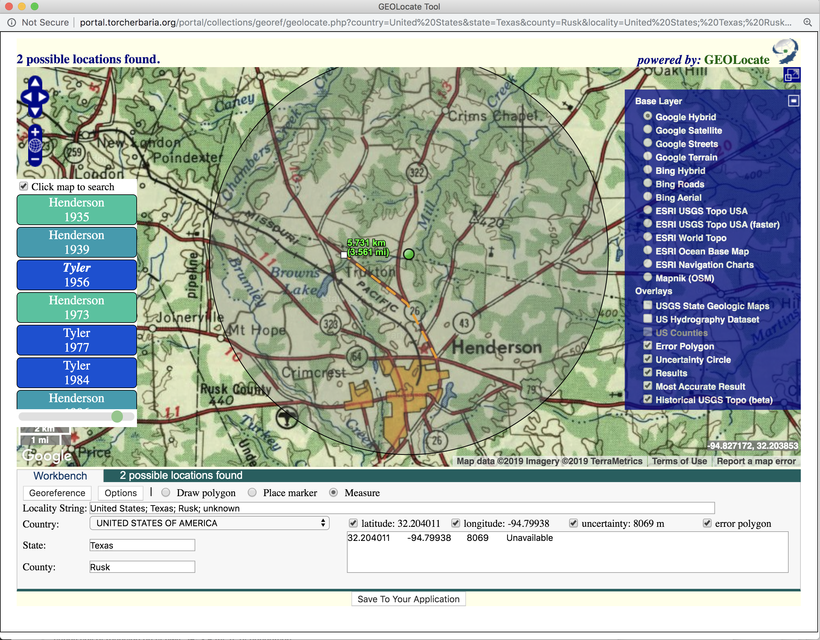
Task: Select Google Satellite base layer
Action: click(647, 130)
